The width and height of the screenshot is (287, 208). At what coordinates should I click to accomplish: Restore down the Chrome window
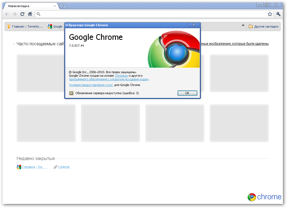point(267,5)
